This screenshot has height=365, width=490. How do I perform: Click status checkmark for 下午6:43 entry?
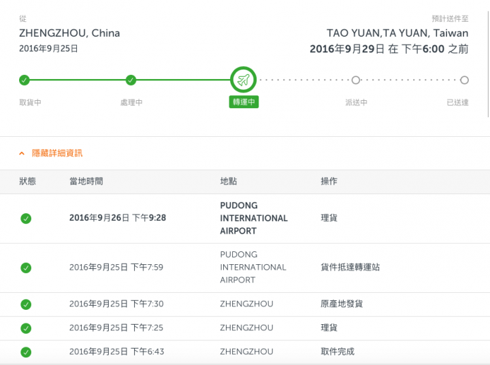26,352
